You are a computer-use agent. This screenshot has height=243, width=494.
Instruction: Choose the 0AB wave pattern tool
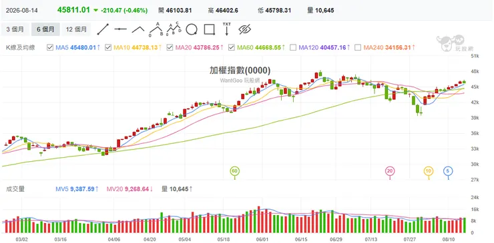pos(156,29)
